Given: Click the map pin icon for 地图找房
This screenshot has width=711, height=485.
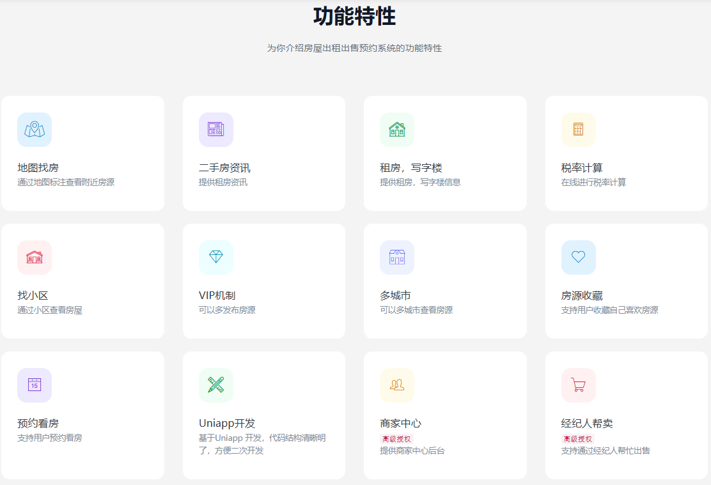Looking at the screenshot, I should click(35, 130).
